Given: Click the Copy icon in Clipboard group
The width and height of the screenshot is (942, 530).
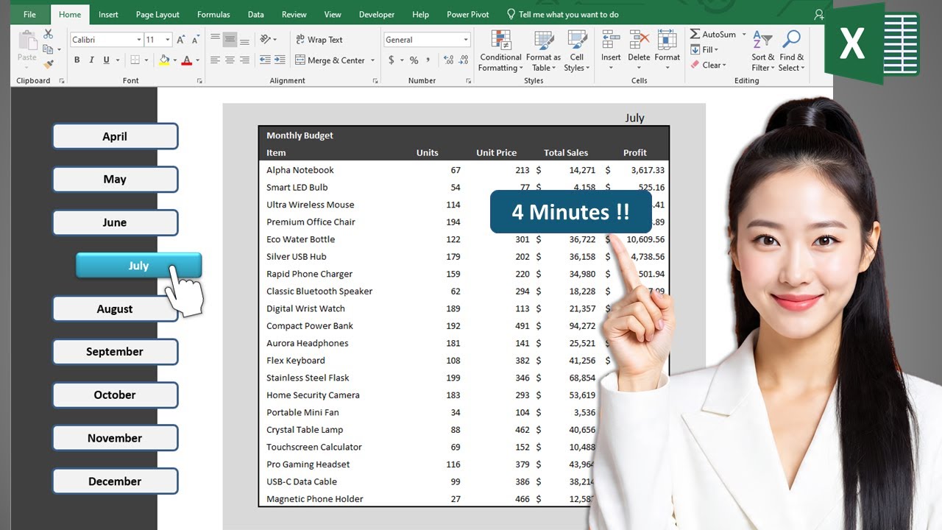Looking at the screenshot, I should click(x=48, y=49).
